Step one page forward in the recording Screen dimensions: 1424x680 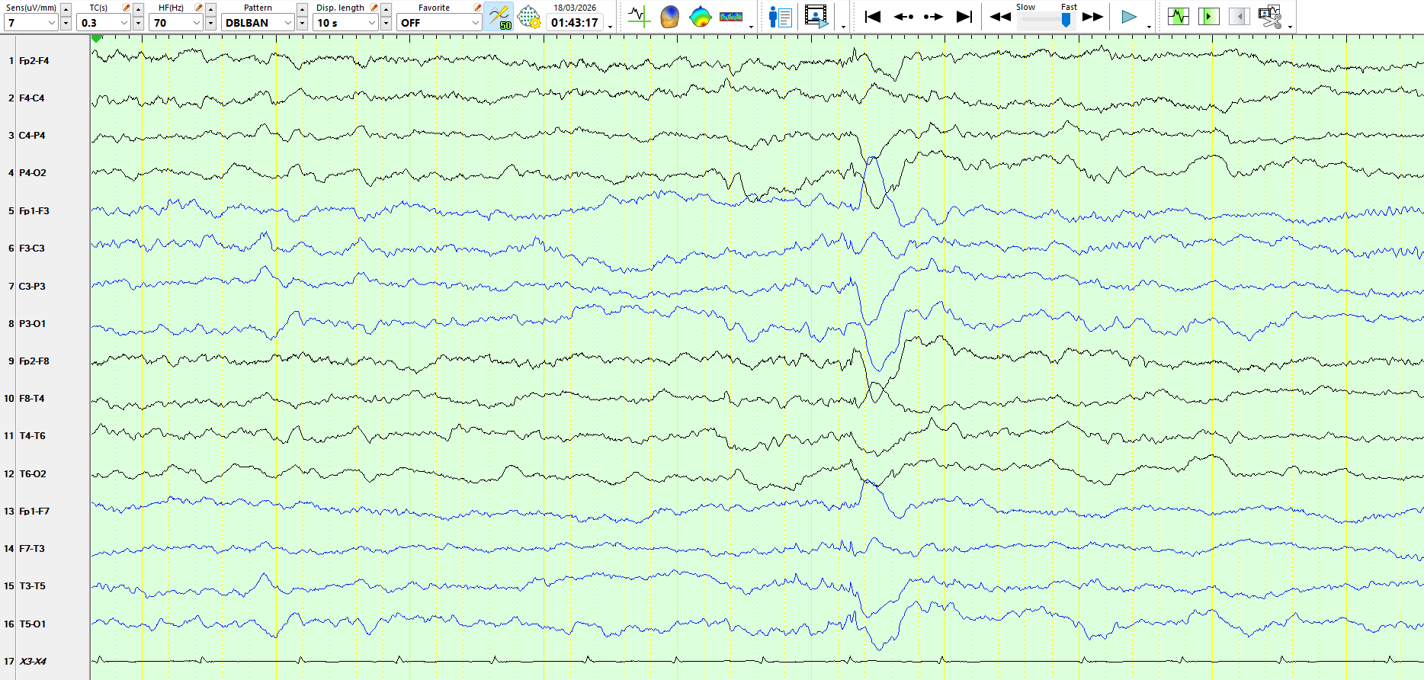coord(934,16)
